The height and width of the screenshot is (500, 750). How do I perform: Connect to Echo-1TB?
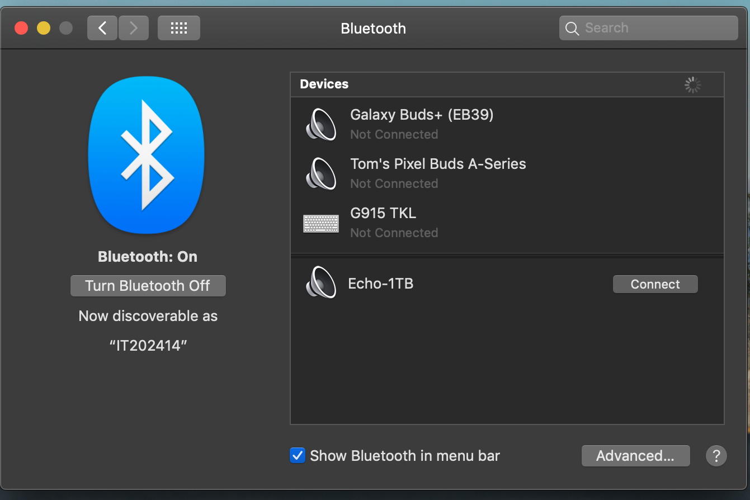click(x=655, y=284)
